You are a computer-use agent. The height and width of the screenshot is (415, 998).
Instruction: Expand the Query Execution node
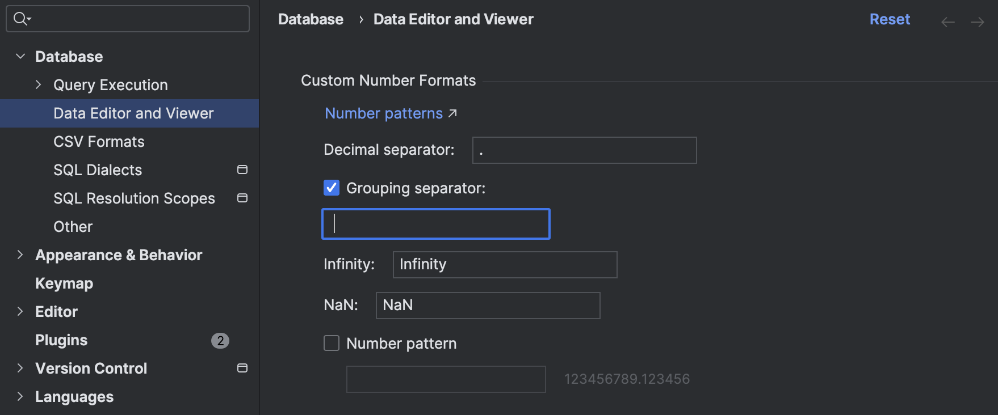coord(38,84)
